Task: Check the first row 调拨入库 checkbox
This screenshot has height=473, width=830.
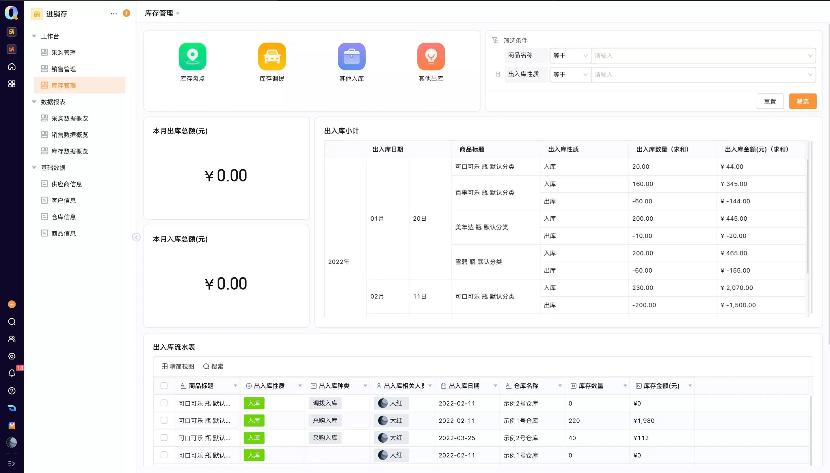Action: pyautogui.click(x=164, y=403)
